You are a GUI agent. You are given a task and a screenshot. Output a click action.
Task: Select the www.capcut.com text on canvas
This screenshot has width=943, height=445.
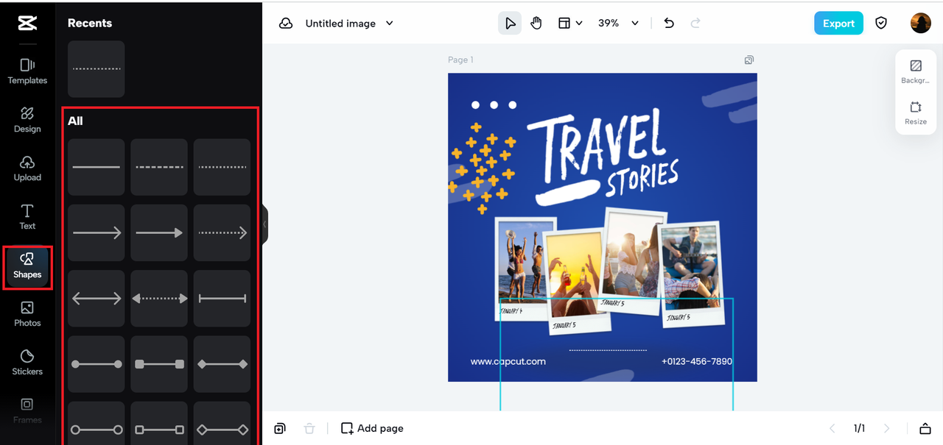pyautogui.click(x=508, y=361)
